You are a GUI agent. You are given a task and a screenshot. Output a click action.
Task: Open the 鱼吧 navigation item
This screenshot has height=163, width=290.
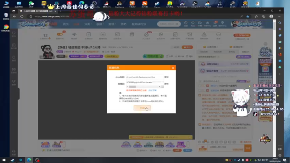123,24
